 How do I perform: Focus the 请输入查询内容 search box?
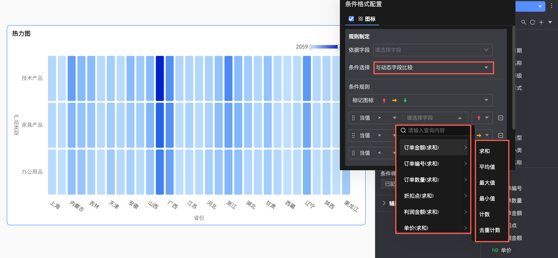point(433,130)
